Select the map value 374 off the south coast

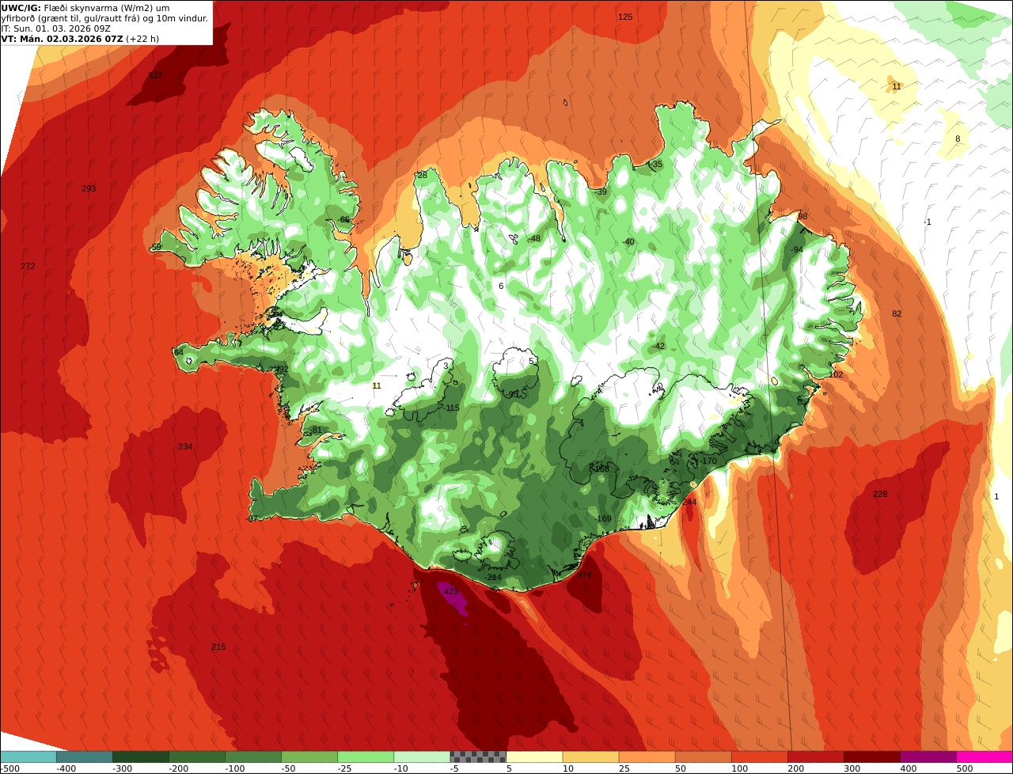pyautogui.click(x=584, y=575)
